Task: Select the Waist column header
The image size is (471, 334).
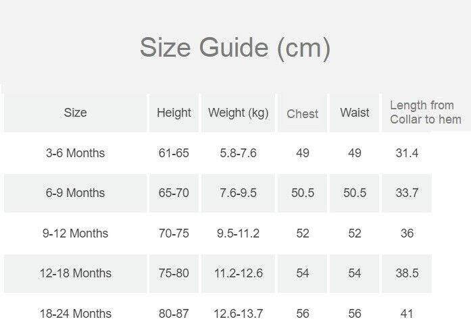Action: tap(355, 113)
